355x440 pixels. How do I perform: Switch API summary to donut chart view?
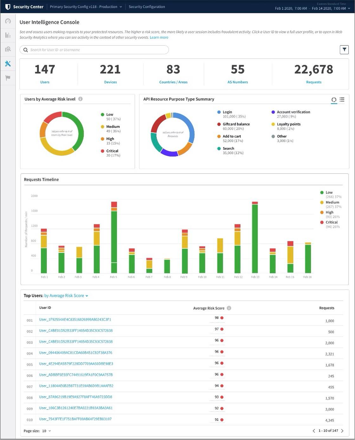[334, 100]
